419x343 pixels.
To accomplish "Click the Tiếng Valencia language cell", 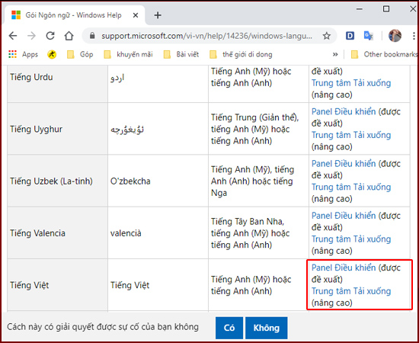I will pos(58,233).
